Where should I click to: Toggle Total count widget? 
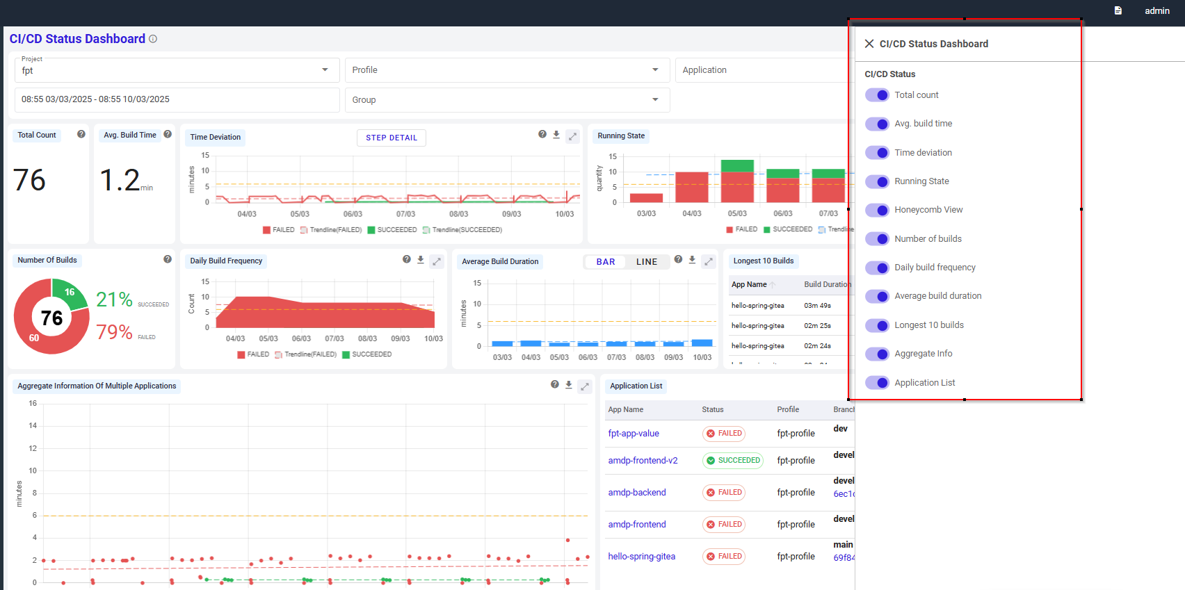coord(878,95)
